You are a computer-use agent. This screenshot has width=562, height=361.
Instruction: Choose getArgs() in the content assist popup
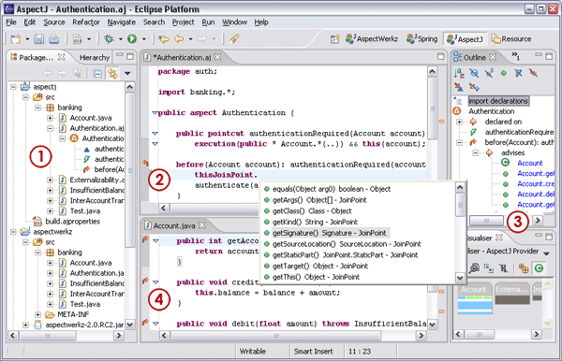pos(319,200)
